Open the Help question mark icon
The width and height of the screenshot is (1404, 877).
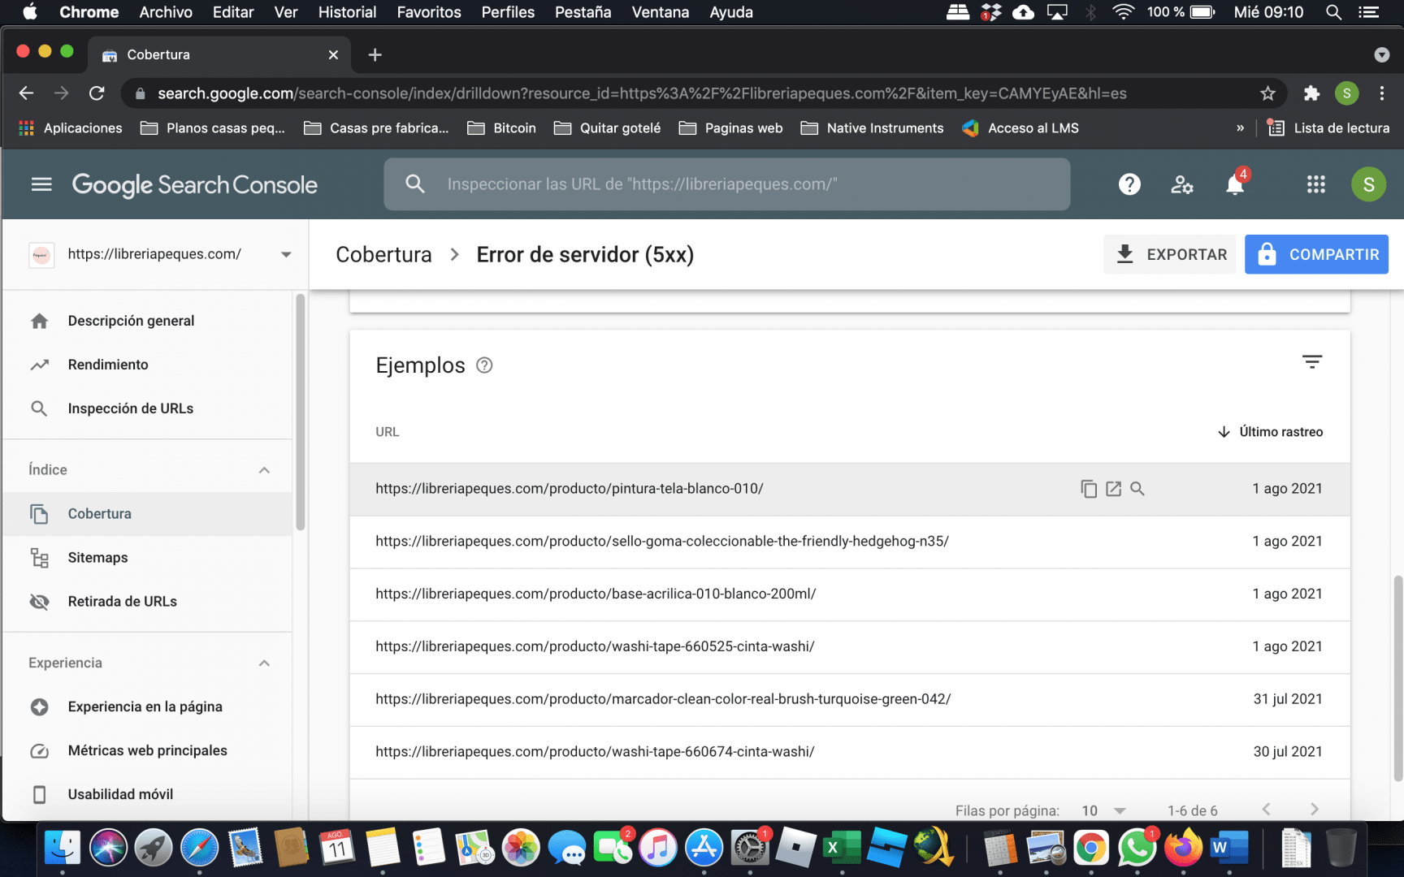tap(1129, 184)
